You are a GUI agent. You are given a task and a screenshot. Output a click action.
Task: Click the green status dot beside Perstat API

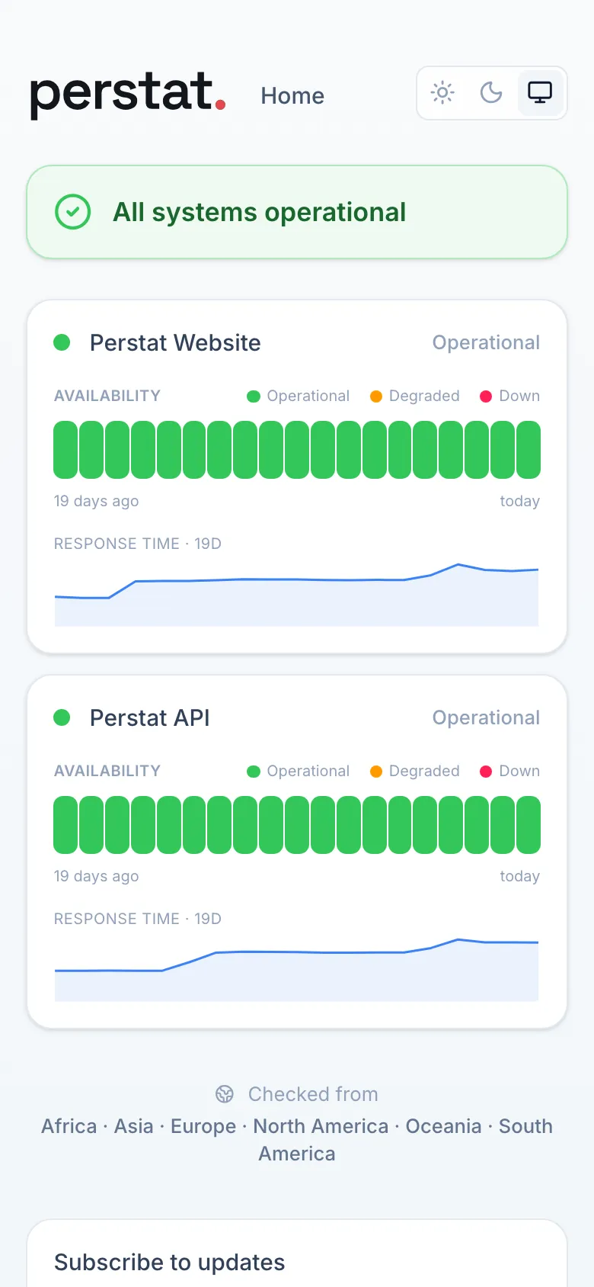[62, 717]
